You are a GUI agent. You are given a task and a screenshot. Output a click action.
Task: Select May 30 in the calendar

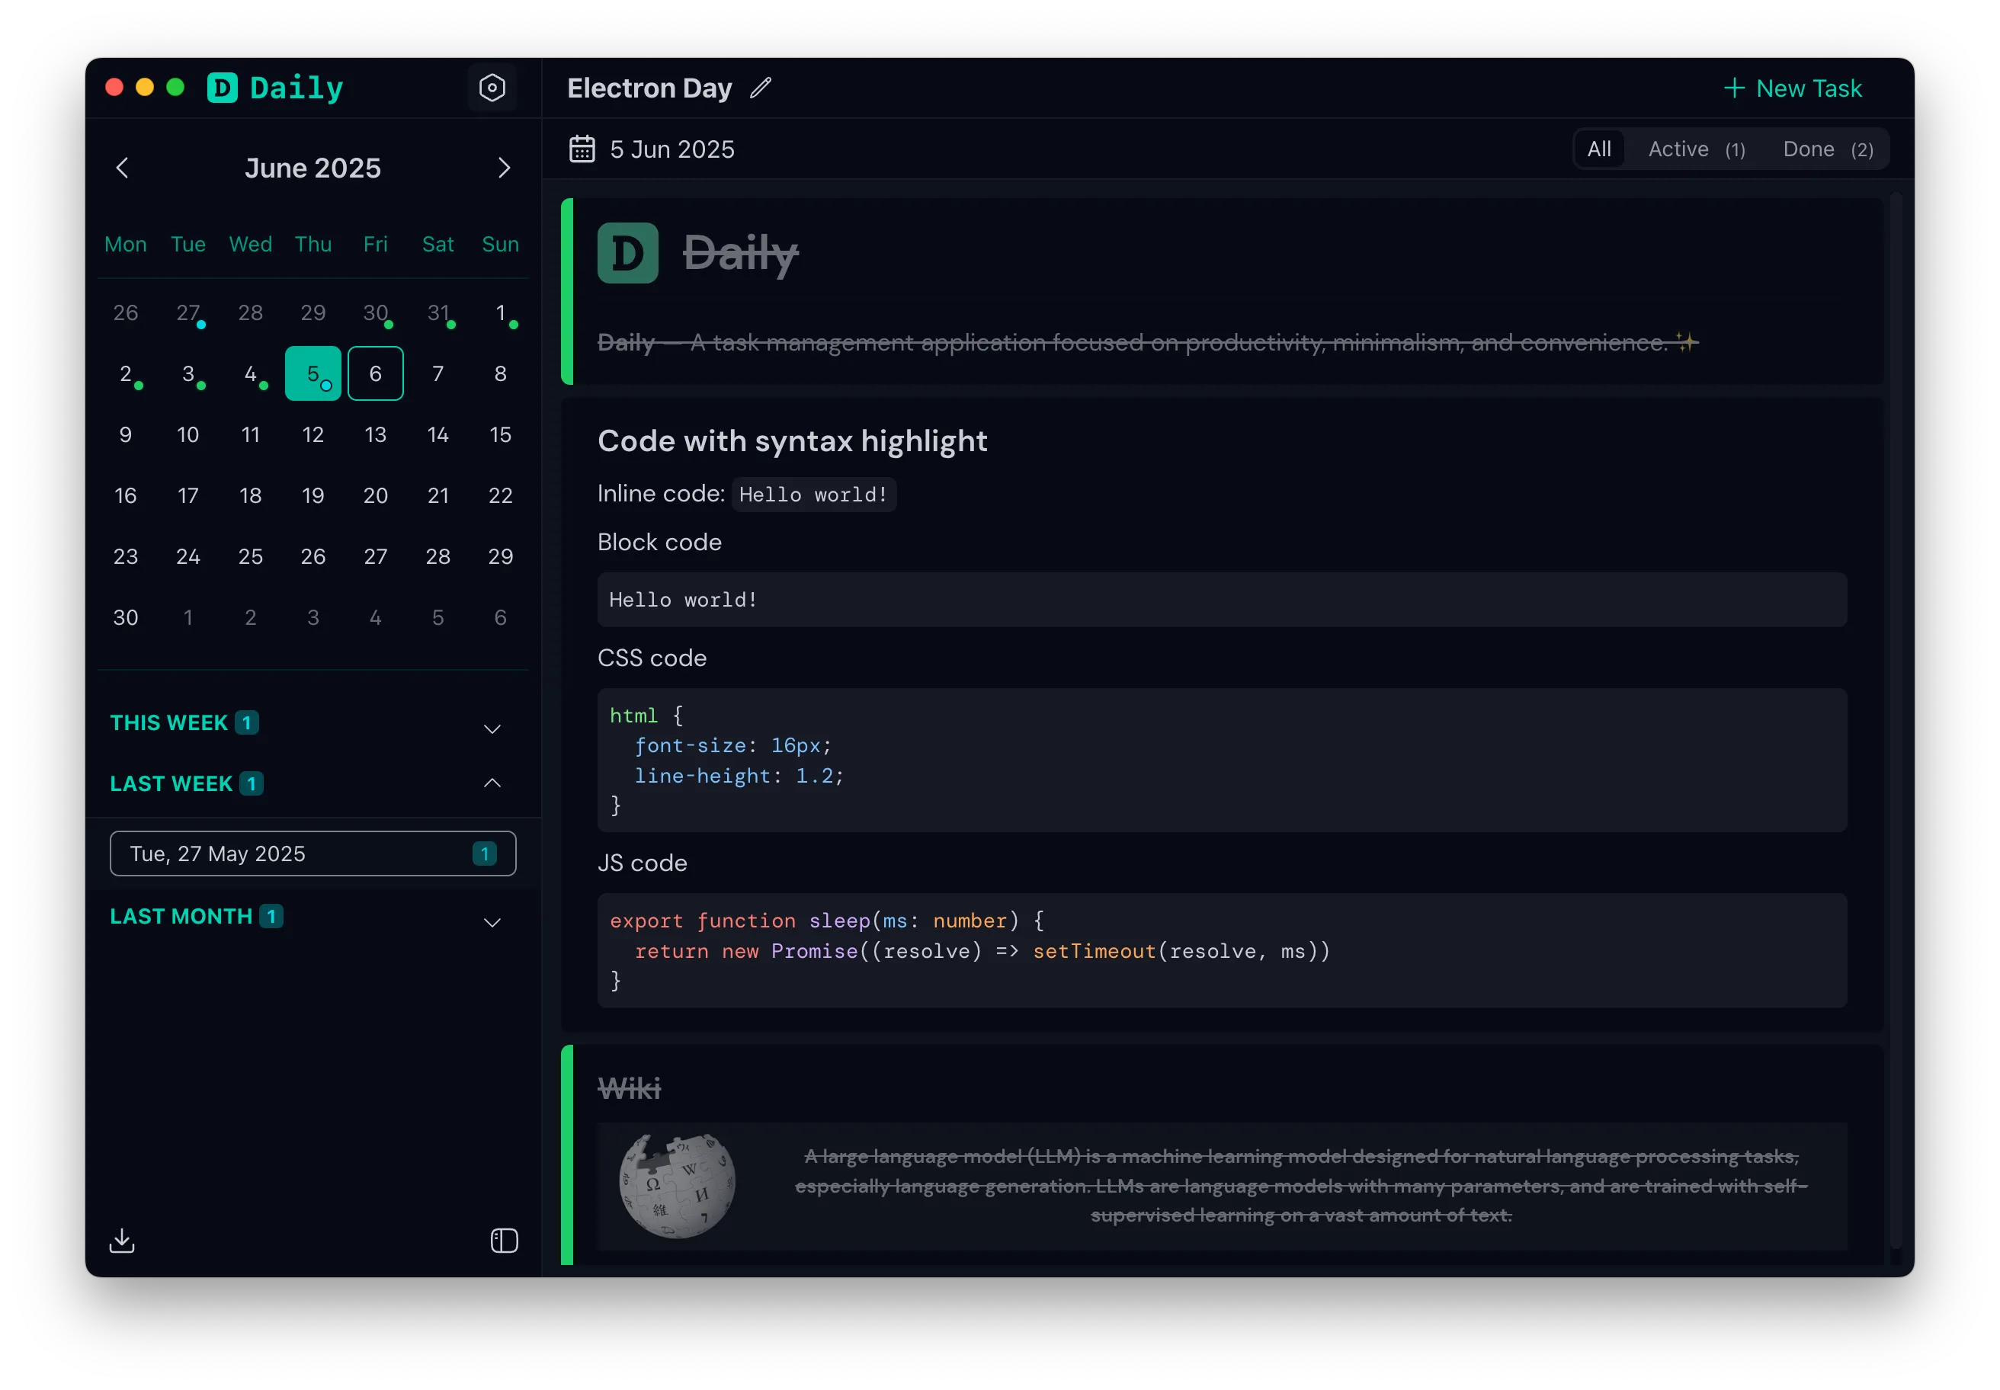376,312
